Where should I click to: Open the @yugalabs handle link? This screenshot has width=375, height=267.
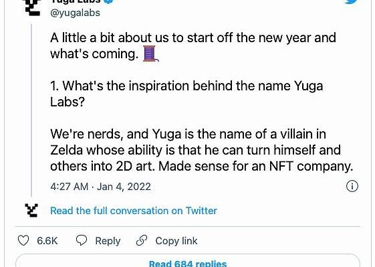pos(75,13)
